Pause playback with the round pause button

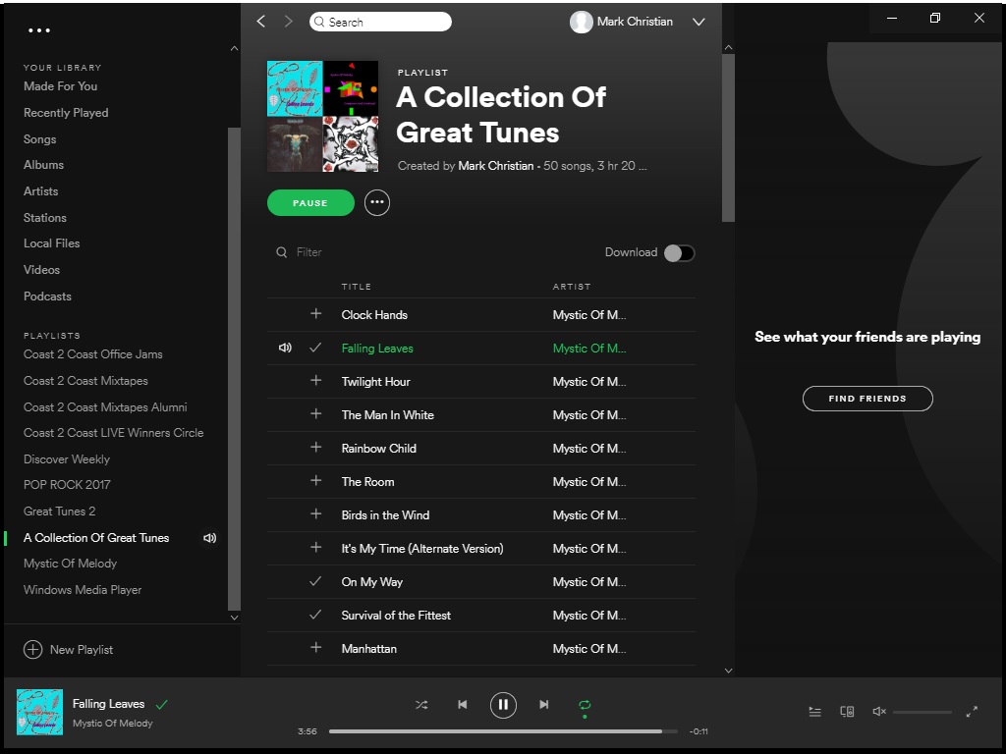(x=503, y=705)
